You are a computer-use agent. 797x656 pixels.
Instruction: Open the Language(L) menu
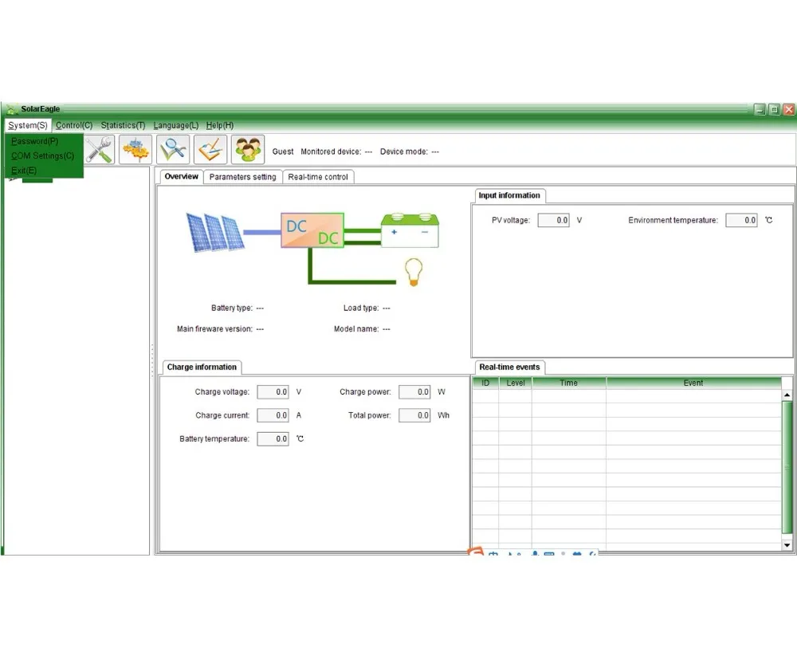pos(176,125)
